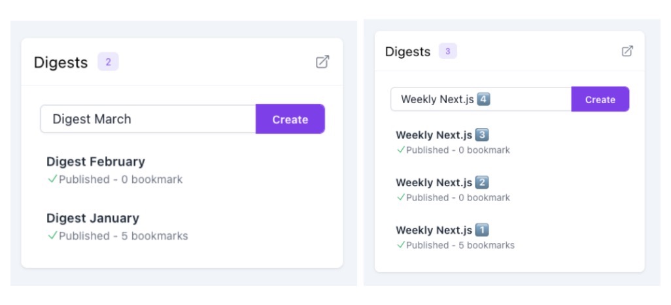Image resolution: width=671 pixels, height=305 pixels.
Task: Click green checkmark under Weekly Next.js 1
Action: tap(400, 244)
